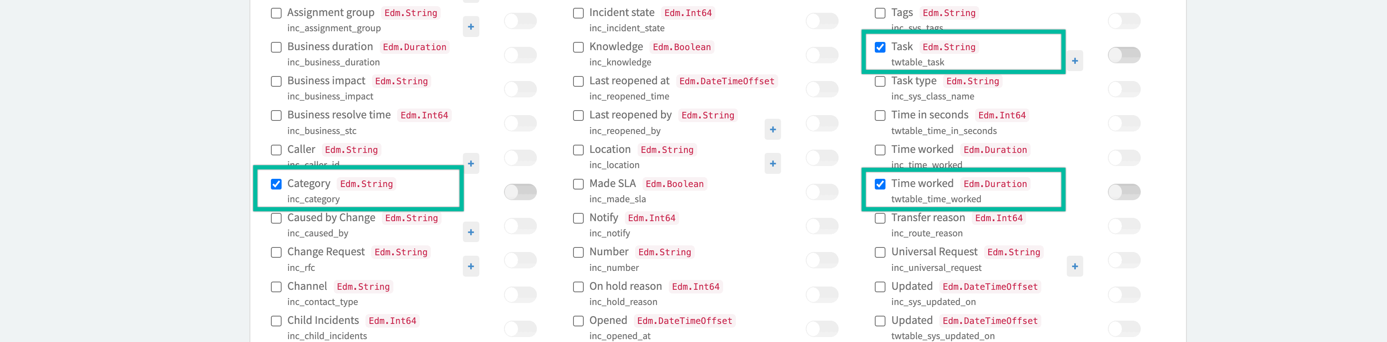Enable the toggle next to Transfer reason
Screen dimensions: 1387x342
(x=1124, y=226)
